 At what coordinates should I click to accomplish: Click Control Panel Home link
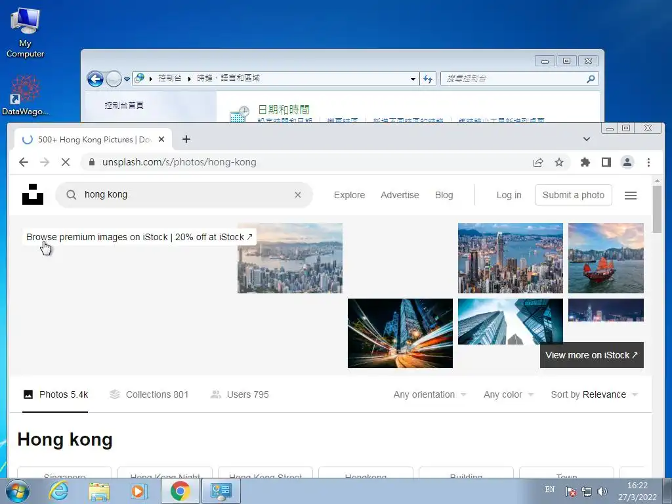[x=124, y=105]
